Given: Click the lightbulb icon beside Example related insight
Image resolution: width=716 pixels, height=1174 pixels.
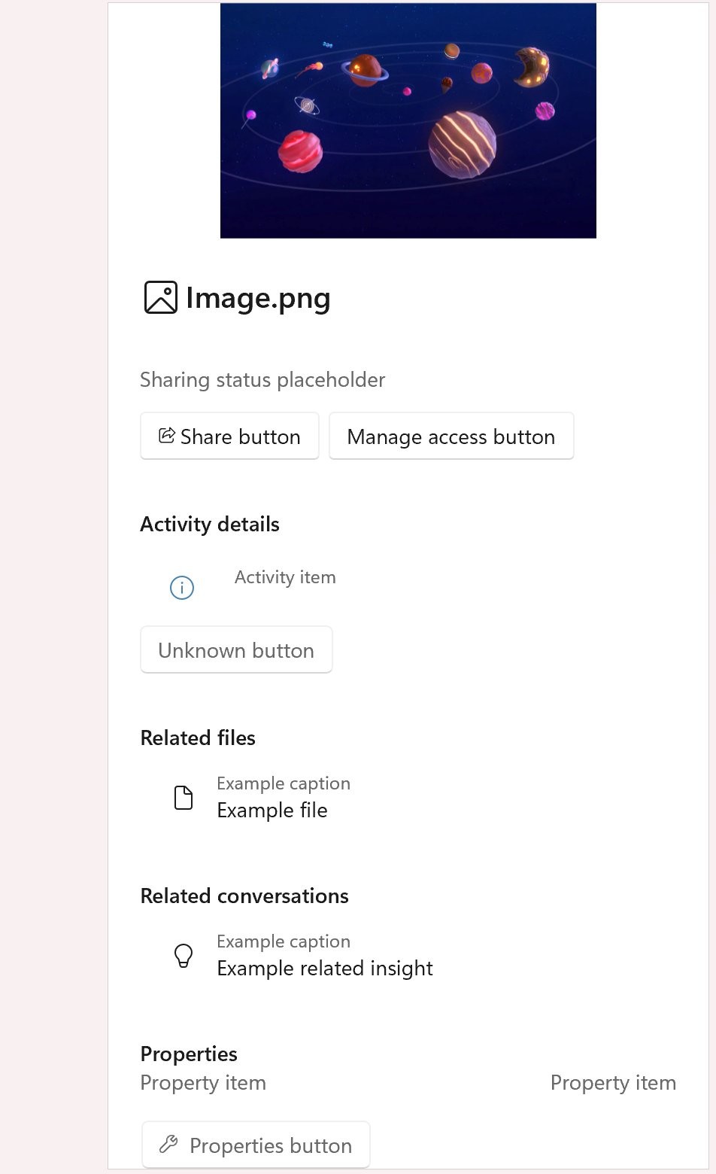Looking at the screenshot, I should coord(183,956).
